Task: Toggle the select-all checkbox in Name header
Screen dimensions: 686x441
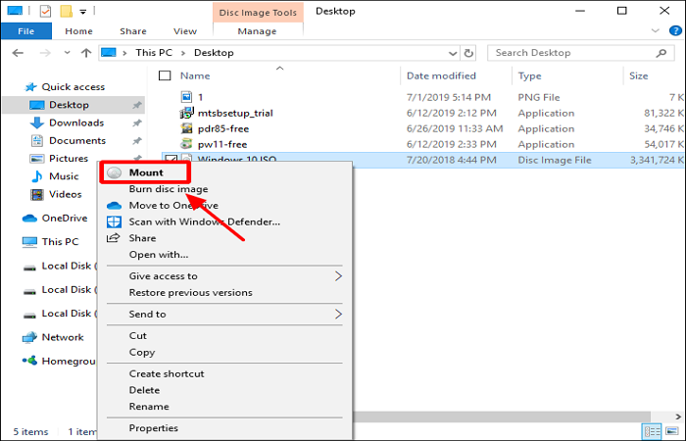Action: (x=165, y=75)
